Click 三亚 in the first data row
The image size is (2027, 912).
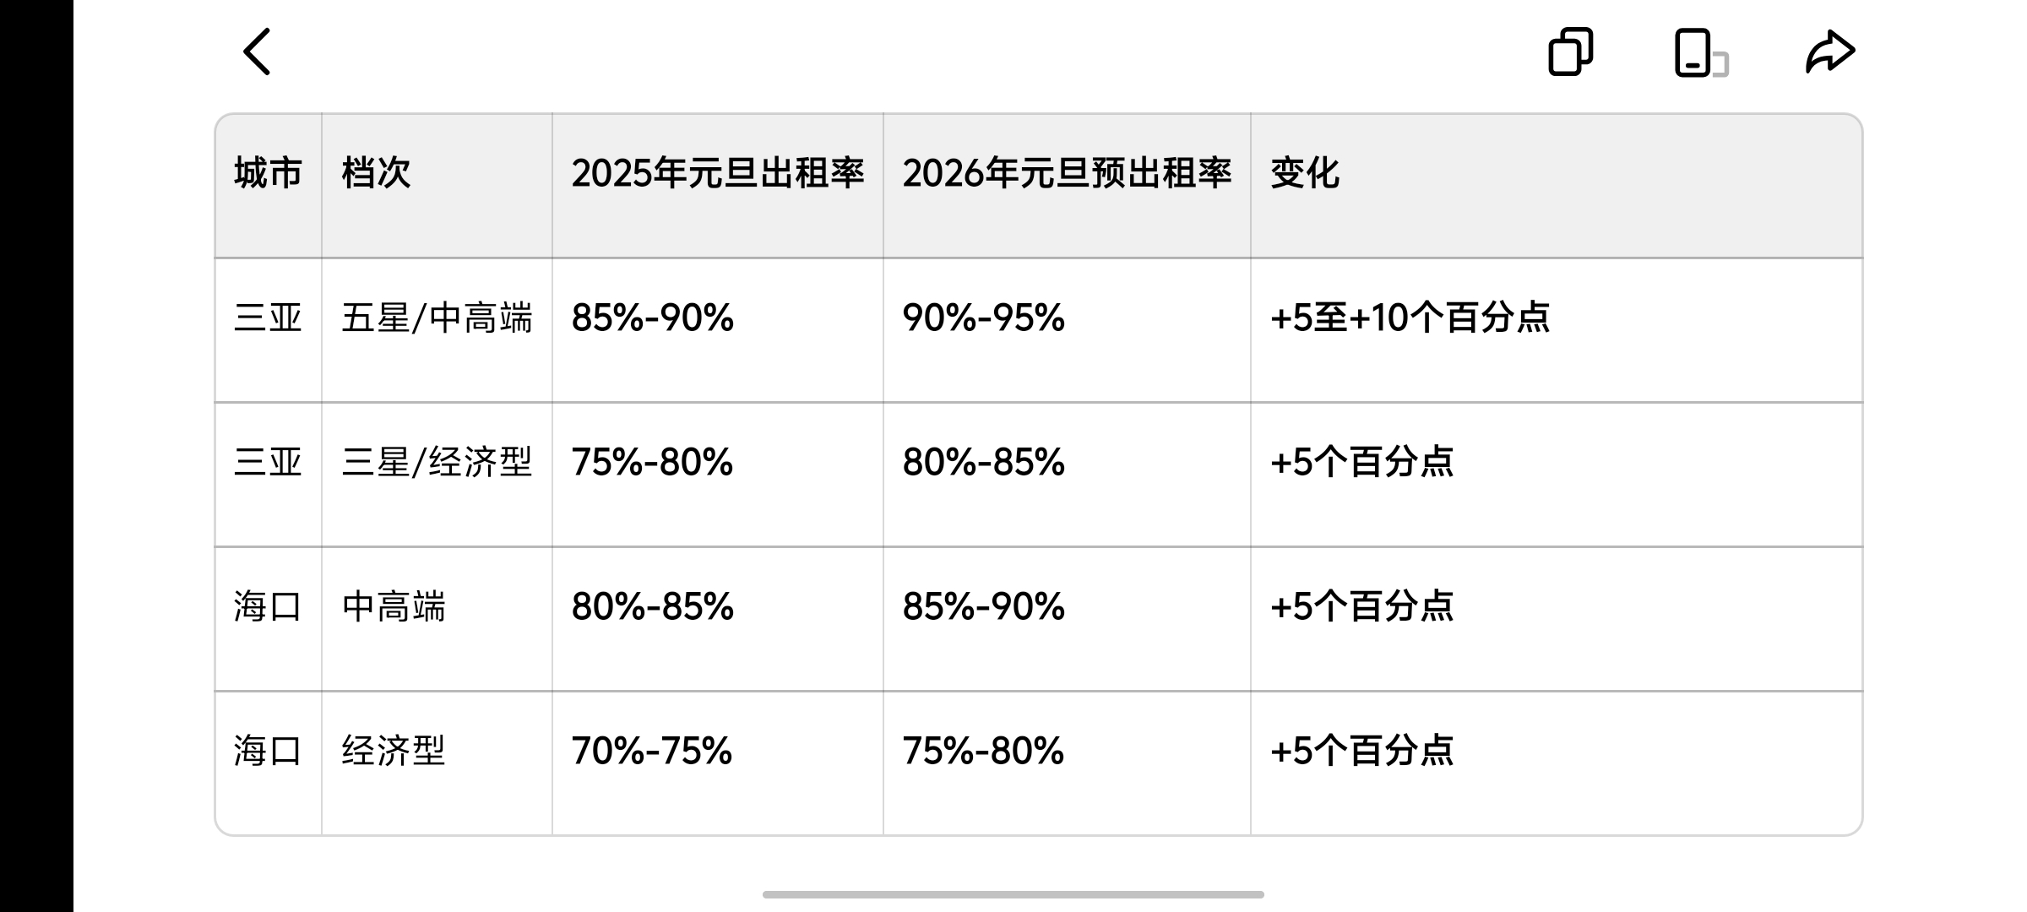pos(268,318)
